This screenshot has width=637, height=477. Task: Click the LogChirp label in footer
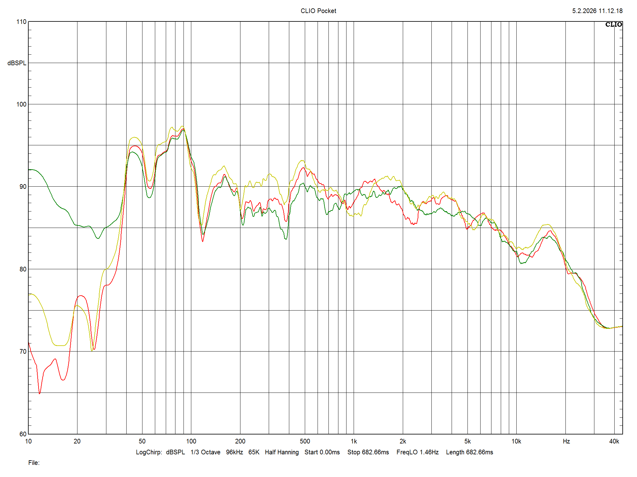click(x=149, y=452)
